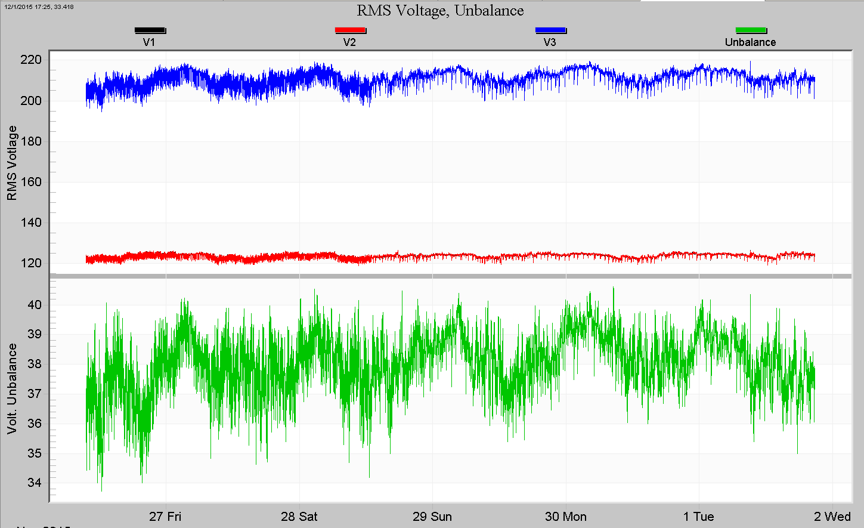Click the 30 Mon axis label
Viewport: 864px width, 528px height.
(565, 517)
